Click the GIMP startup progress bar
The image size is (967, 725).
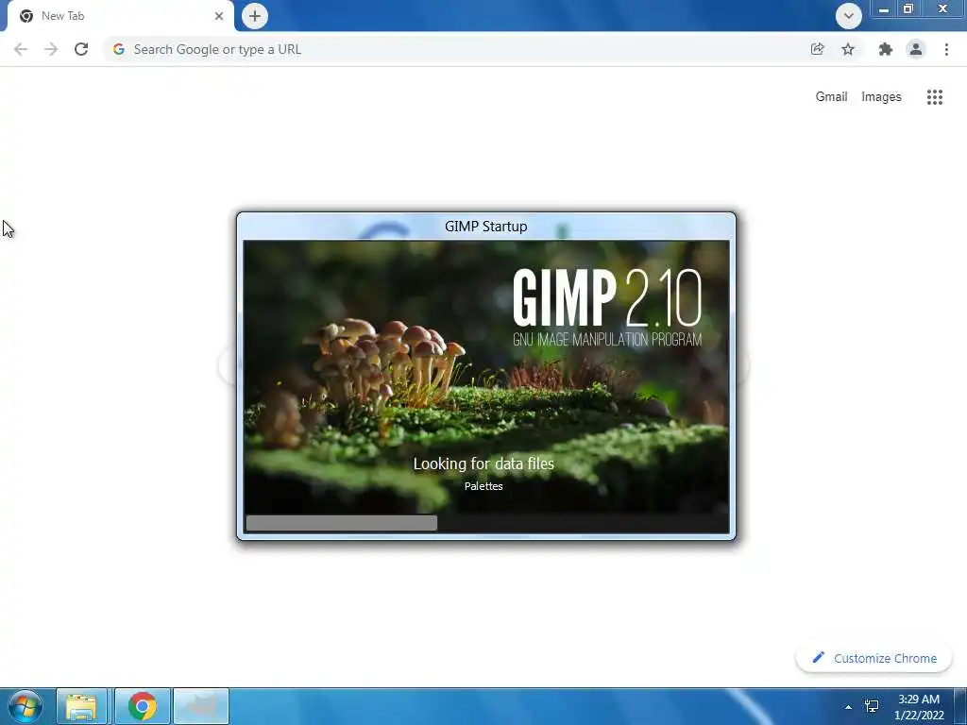pyautogui.click(x=486, y=523)
